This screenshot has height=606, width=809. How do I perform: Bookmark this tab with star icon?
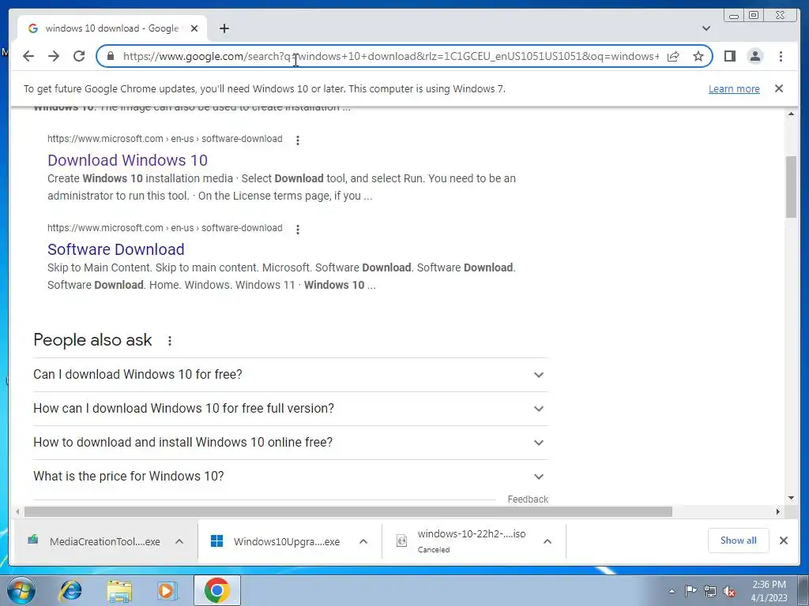tap(698, 56)
